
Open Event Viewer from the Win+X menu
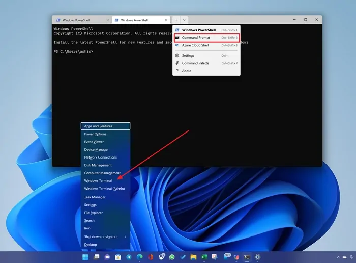105,142
